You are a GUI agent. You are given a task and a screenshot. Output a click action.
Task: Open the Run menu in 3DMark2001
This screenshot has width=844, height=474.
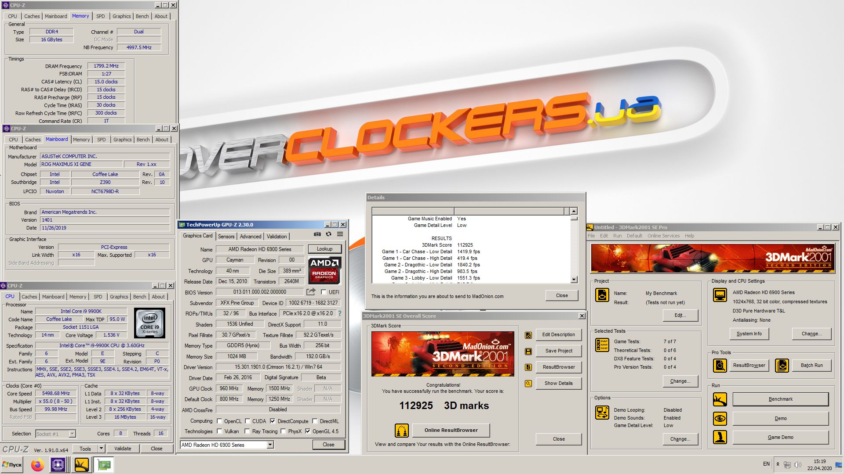coord(617,236)
